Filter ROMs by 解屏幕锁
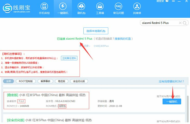This screenshot has height=124, width=190. point(45,81)
